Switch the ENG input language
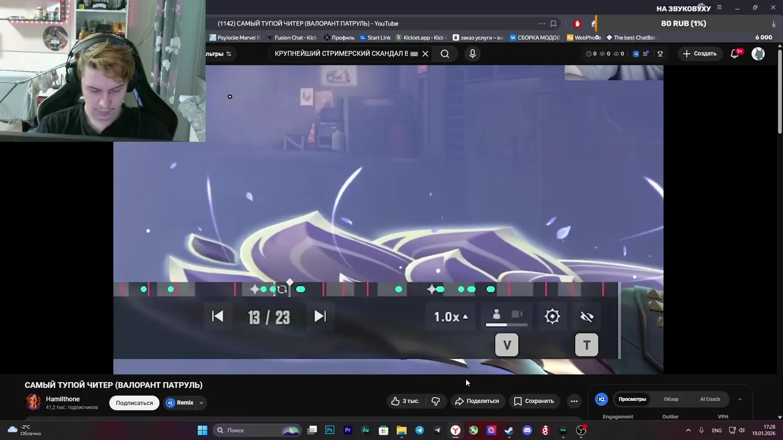Viewport: 783px width, 440px height. tap(717, 431)
